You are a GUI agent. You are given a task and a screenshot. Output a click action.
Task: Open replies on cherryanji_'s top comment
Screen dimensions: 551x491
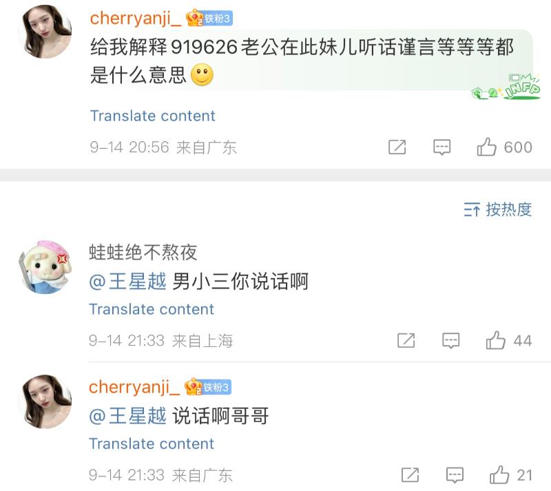(441, 147)
